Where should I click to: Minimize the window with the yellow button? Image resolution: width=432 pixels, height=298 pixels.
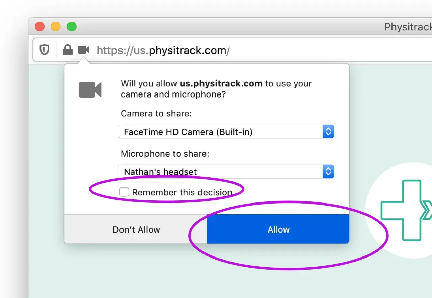point(56,26)
